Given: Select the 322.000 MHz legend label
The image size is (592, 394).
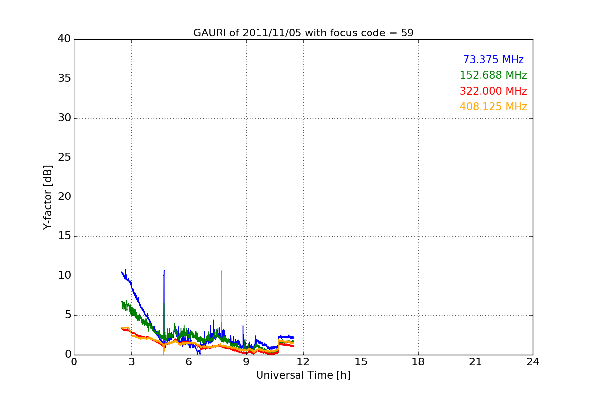Looking at the screenshot, I should [493, 91].
